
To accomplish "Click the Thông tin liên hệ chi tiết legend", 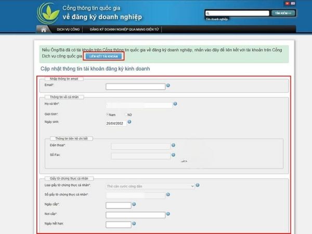I will pos(71,138).
